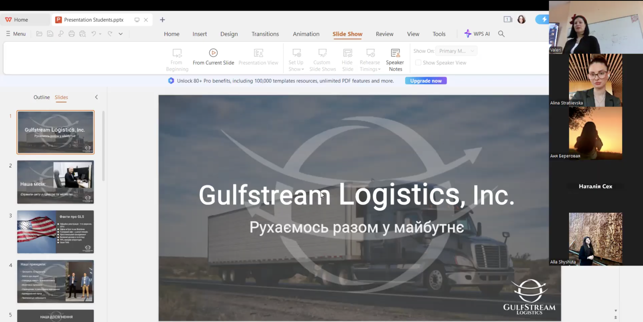Select slide 3 thumbnail Факти про GLS
The width and height of the screenshot is (643, 322).
[x=55, y=232]
